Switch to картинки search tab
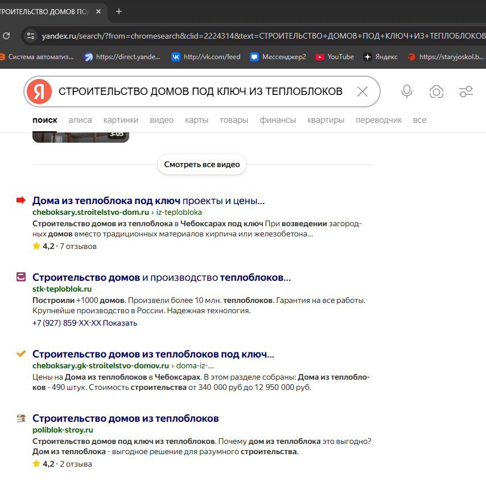This screenshot has width=486, height=482. (121, 120)
